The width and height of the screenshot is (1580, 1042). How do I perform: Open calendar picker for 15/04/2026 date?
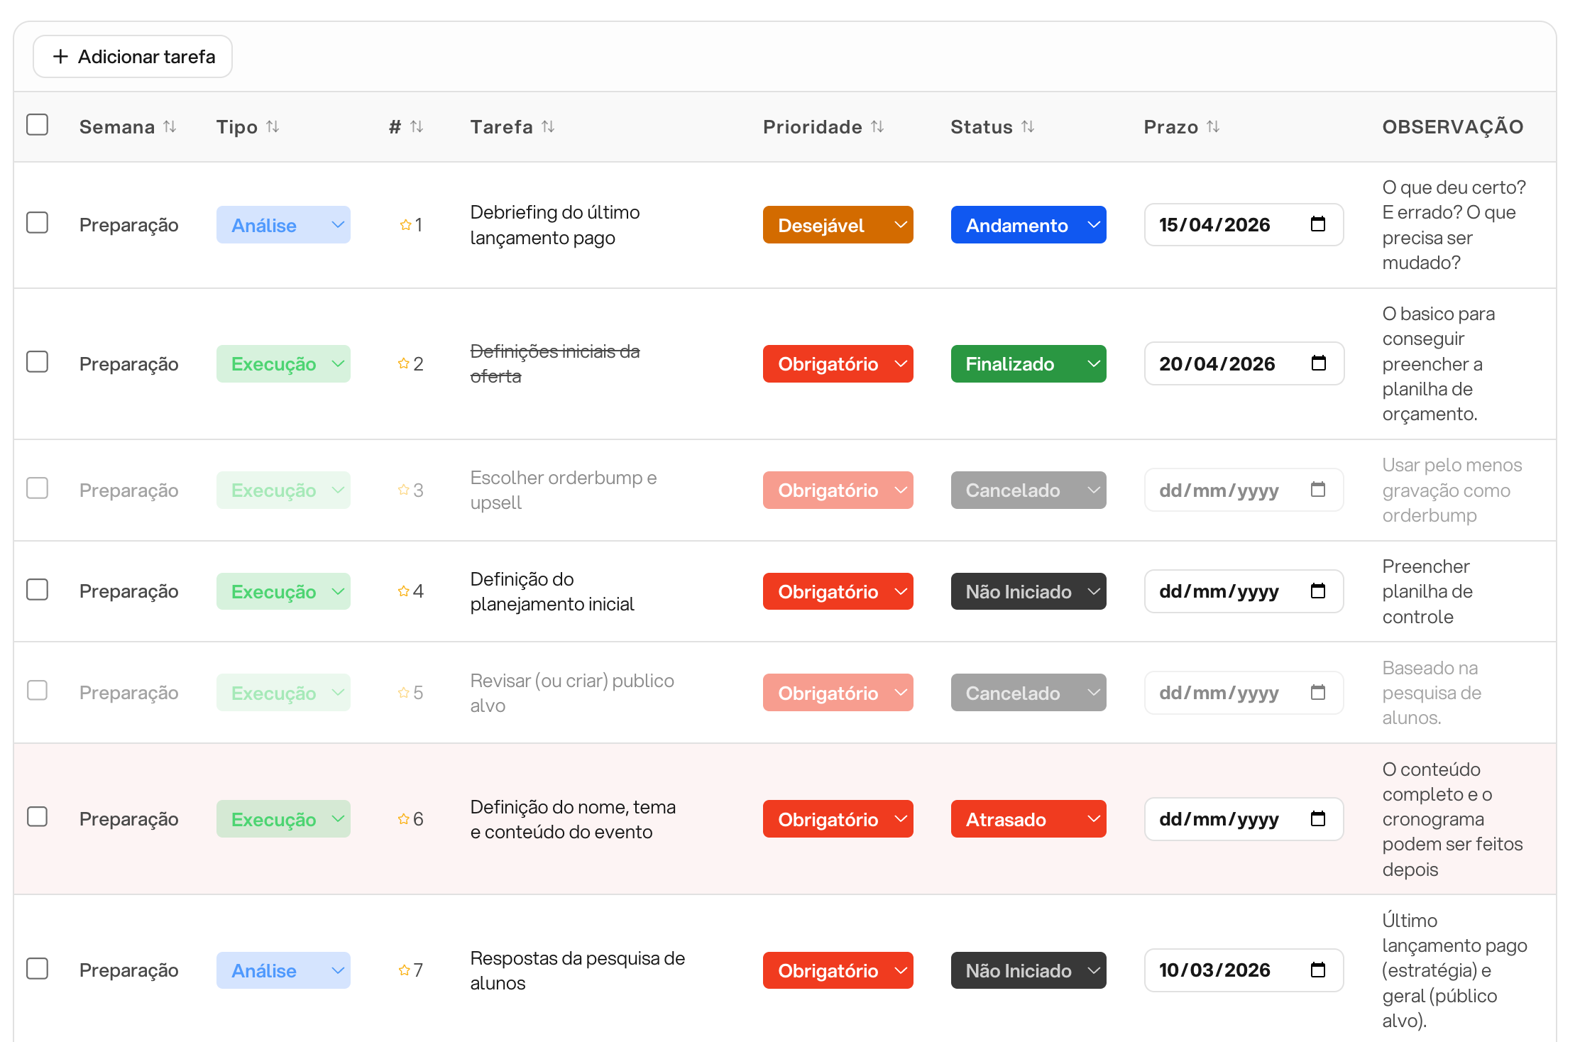click(x=1317, y=224)
